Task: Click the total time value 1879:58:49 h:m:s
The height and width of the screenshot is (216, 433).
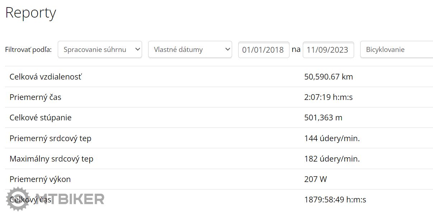Action: (335, 200)
